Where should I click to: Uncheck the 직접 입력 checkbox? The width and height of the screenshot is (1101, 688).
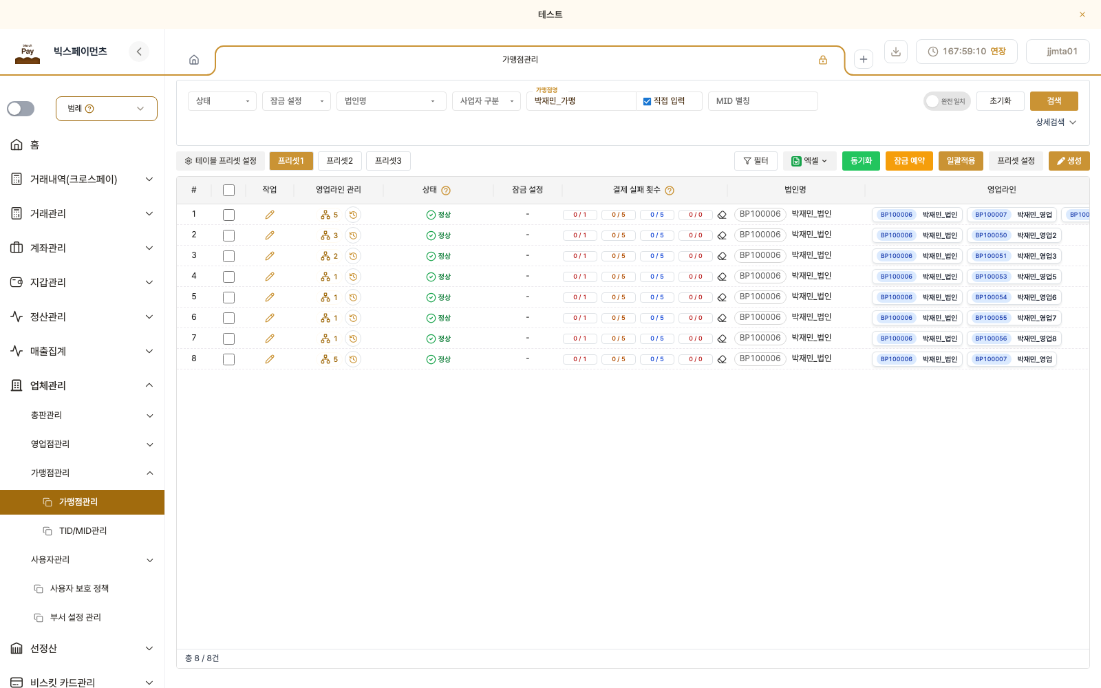click(647, 101)
